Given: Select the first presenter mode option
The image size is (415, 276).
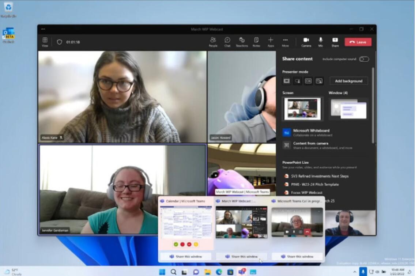Looking at the screenshot, I should click(287, 81).
